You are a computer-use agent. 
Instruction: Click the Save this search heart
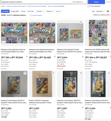point(31,15)
